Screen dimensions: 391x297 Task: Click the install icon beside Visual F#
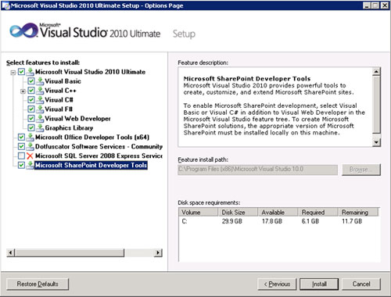pos(40,109)
